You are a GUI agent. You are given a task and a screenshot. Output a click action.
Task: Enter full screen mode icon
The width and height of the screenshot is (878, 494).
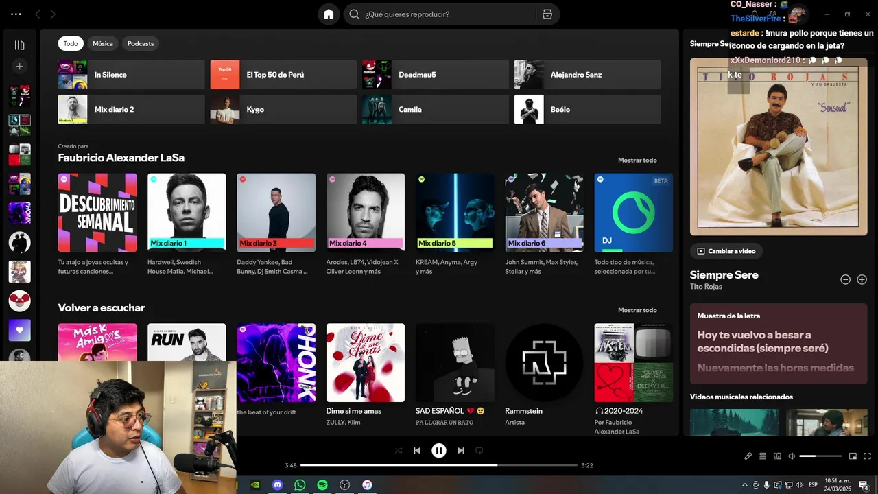coord(868,456)
